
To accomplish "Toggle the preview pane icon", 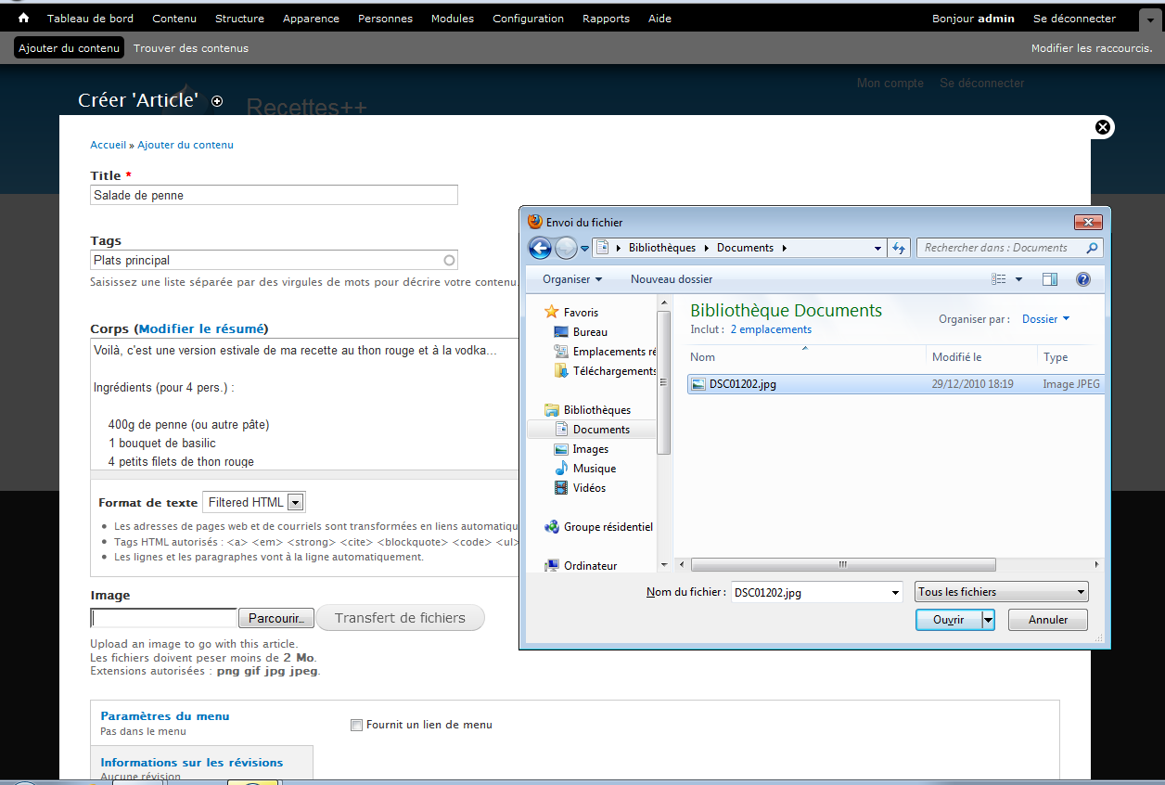I will (1050, 279).
